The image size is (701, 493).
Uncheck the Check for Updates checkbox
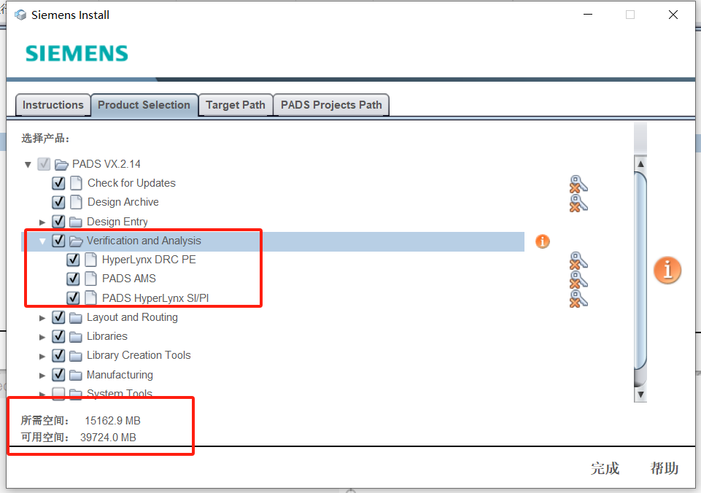tap(58, 183)
